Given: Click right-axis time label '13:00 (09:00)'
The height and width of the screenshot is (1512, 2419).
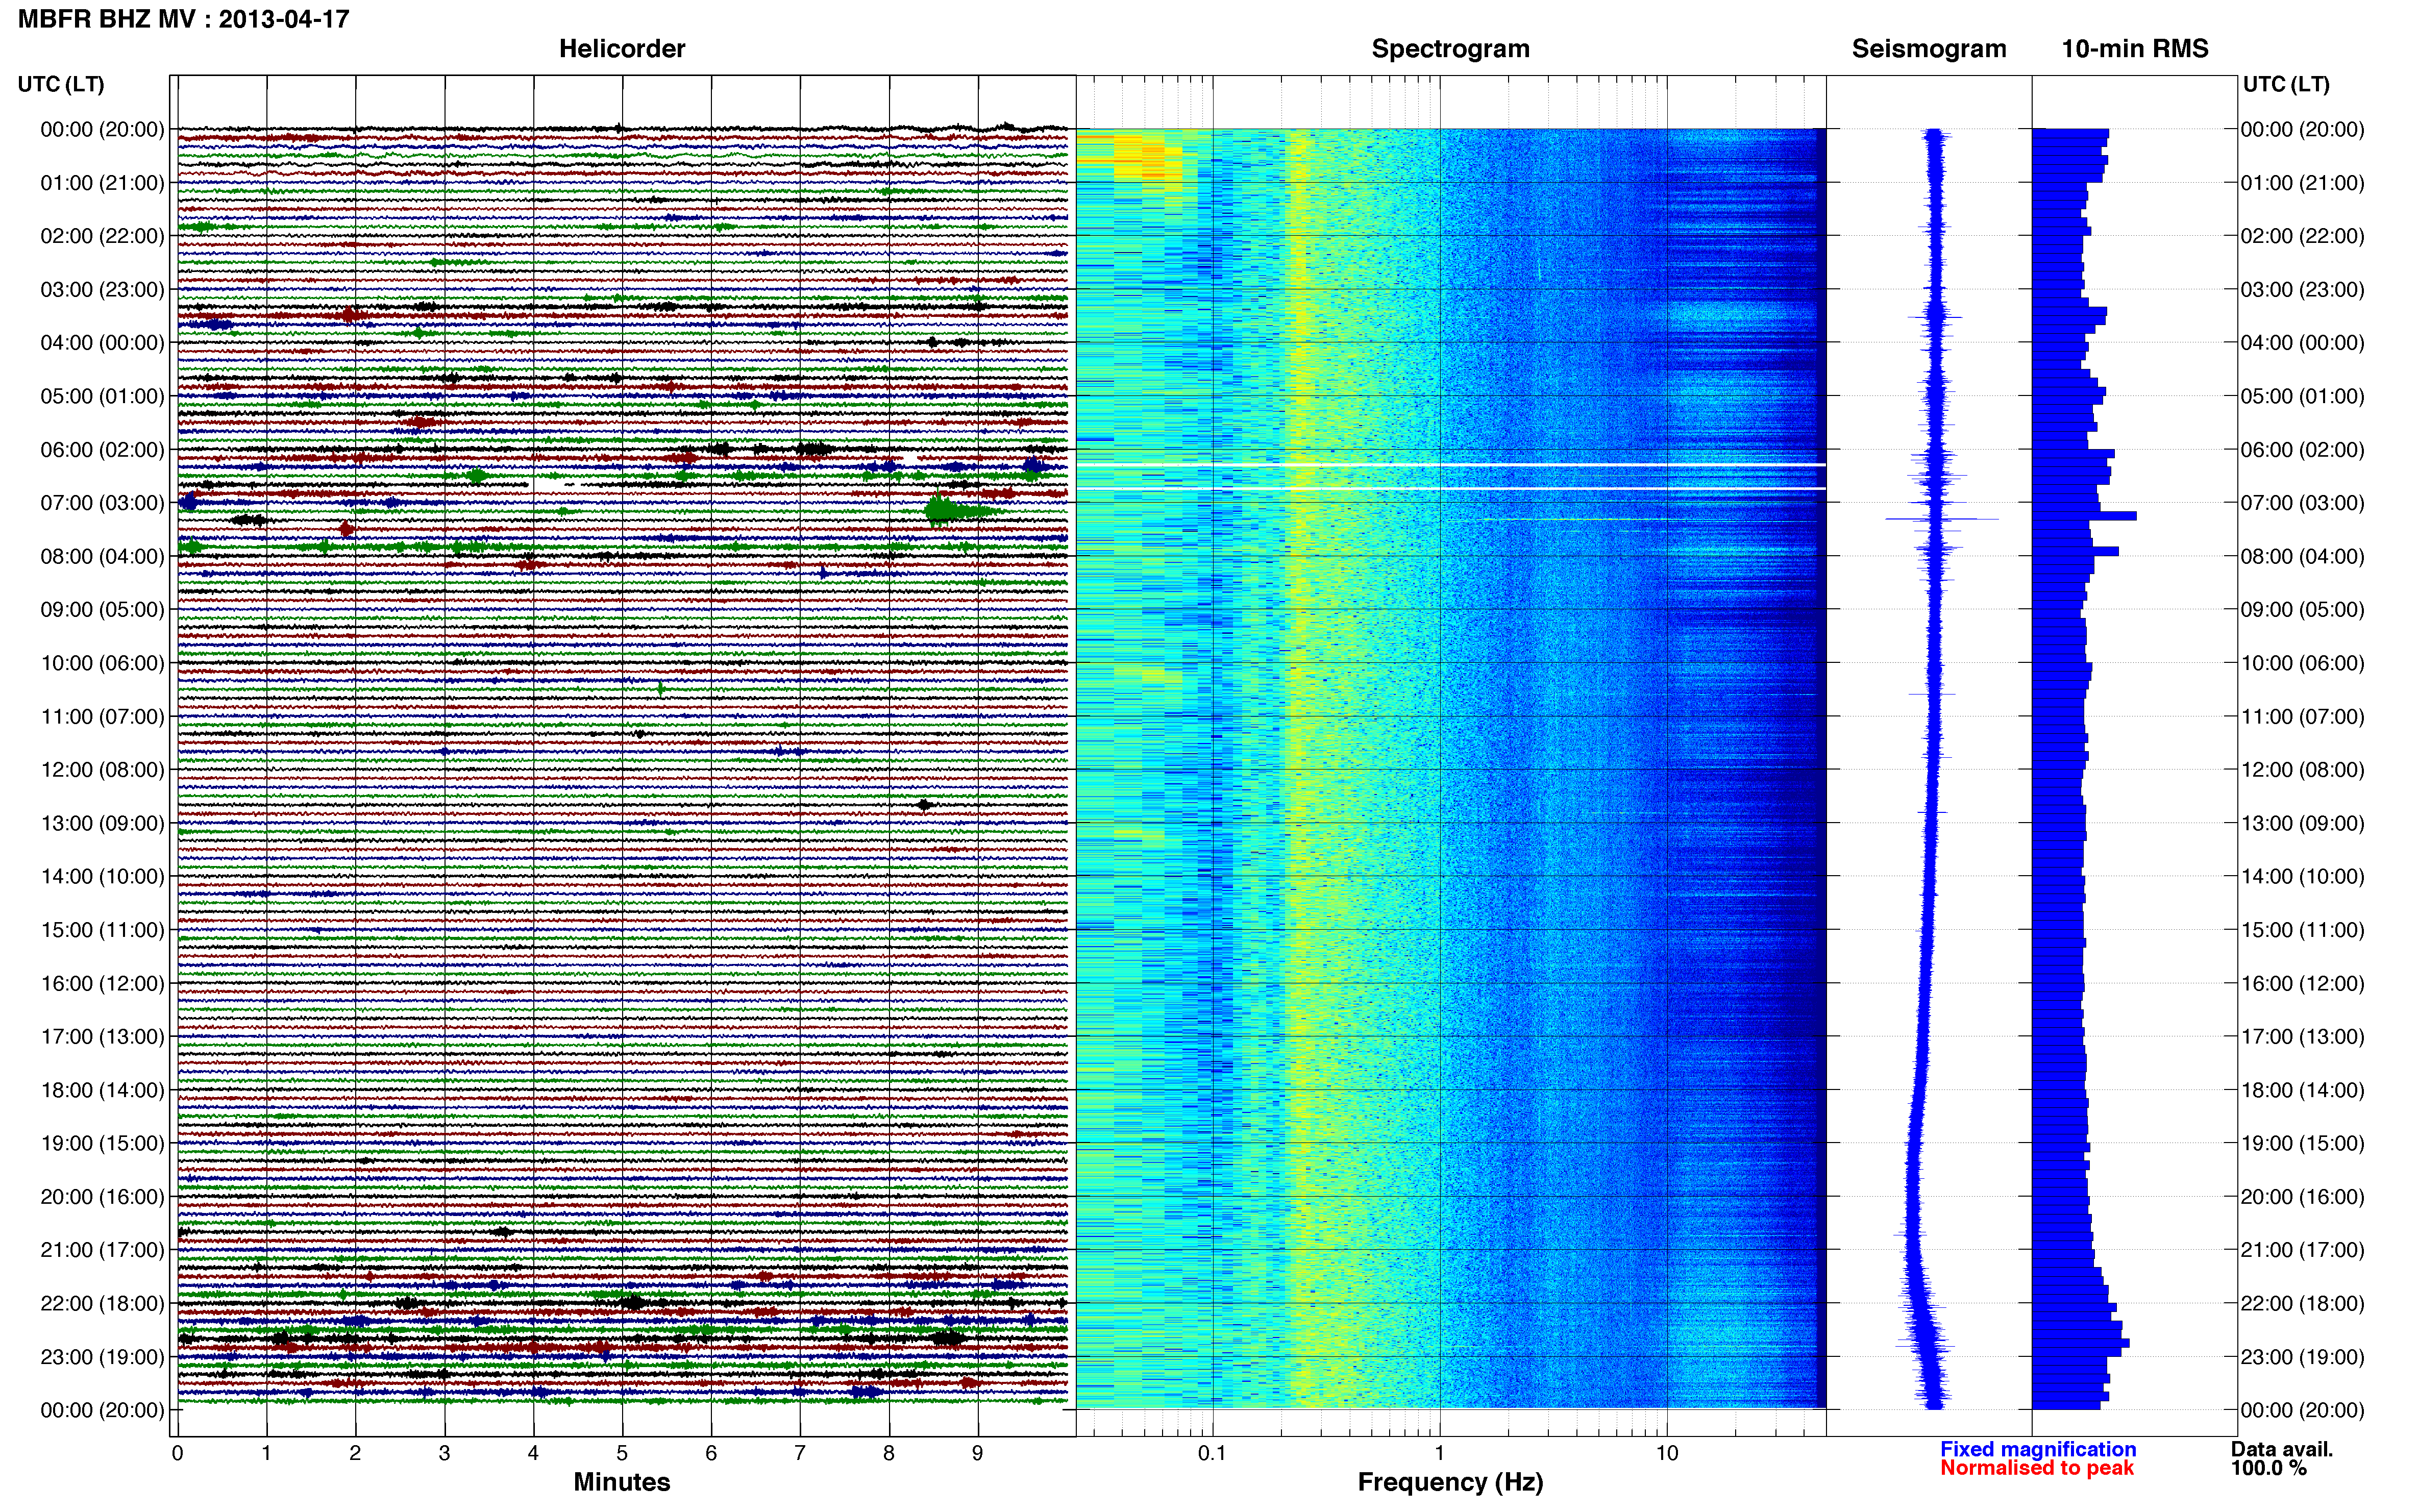Looking at the screenshot, I should (x=2302, y=823).
